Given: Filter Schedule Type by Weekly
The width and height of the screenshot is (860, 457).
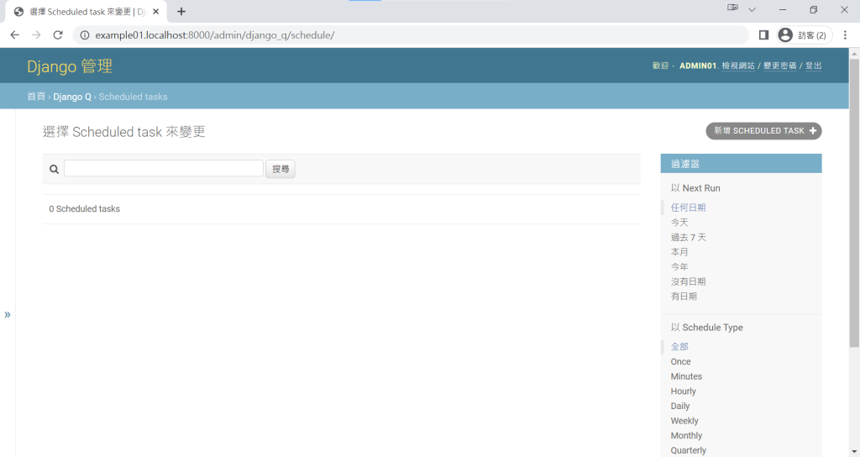Looking at the screenshot, I should 684,421.
